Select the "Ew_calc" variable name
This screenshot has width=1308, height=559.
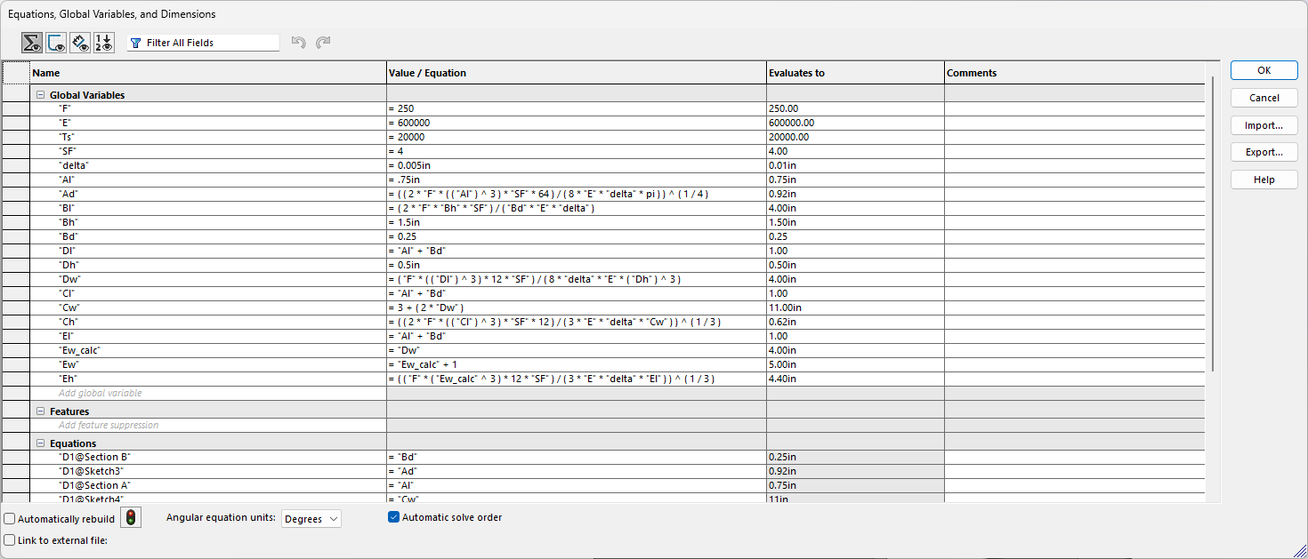tap(79, 350)
